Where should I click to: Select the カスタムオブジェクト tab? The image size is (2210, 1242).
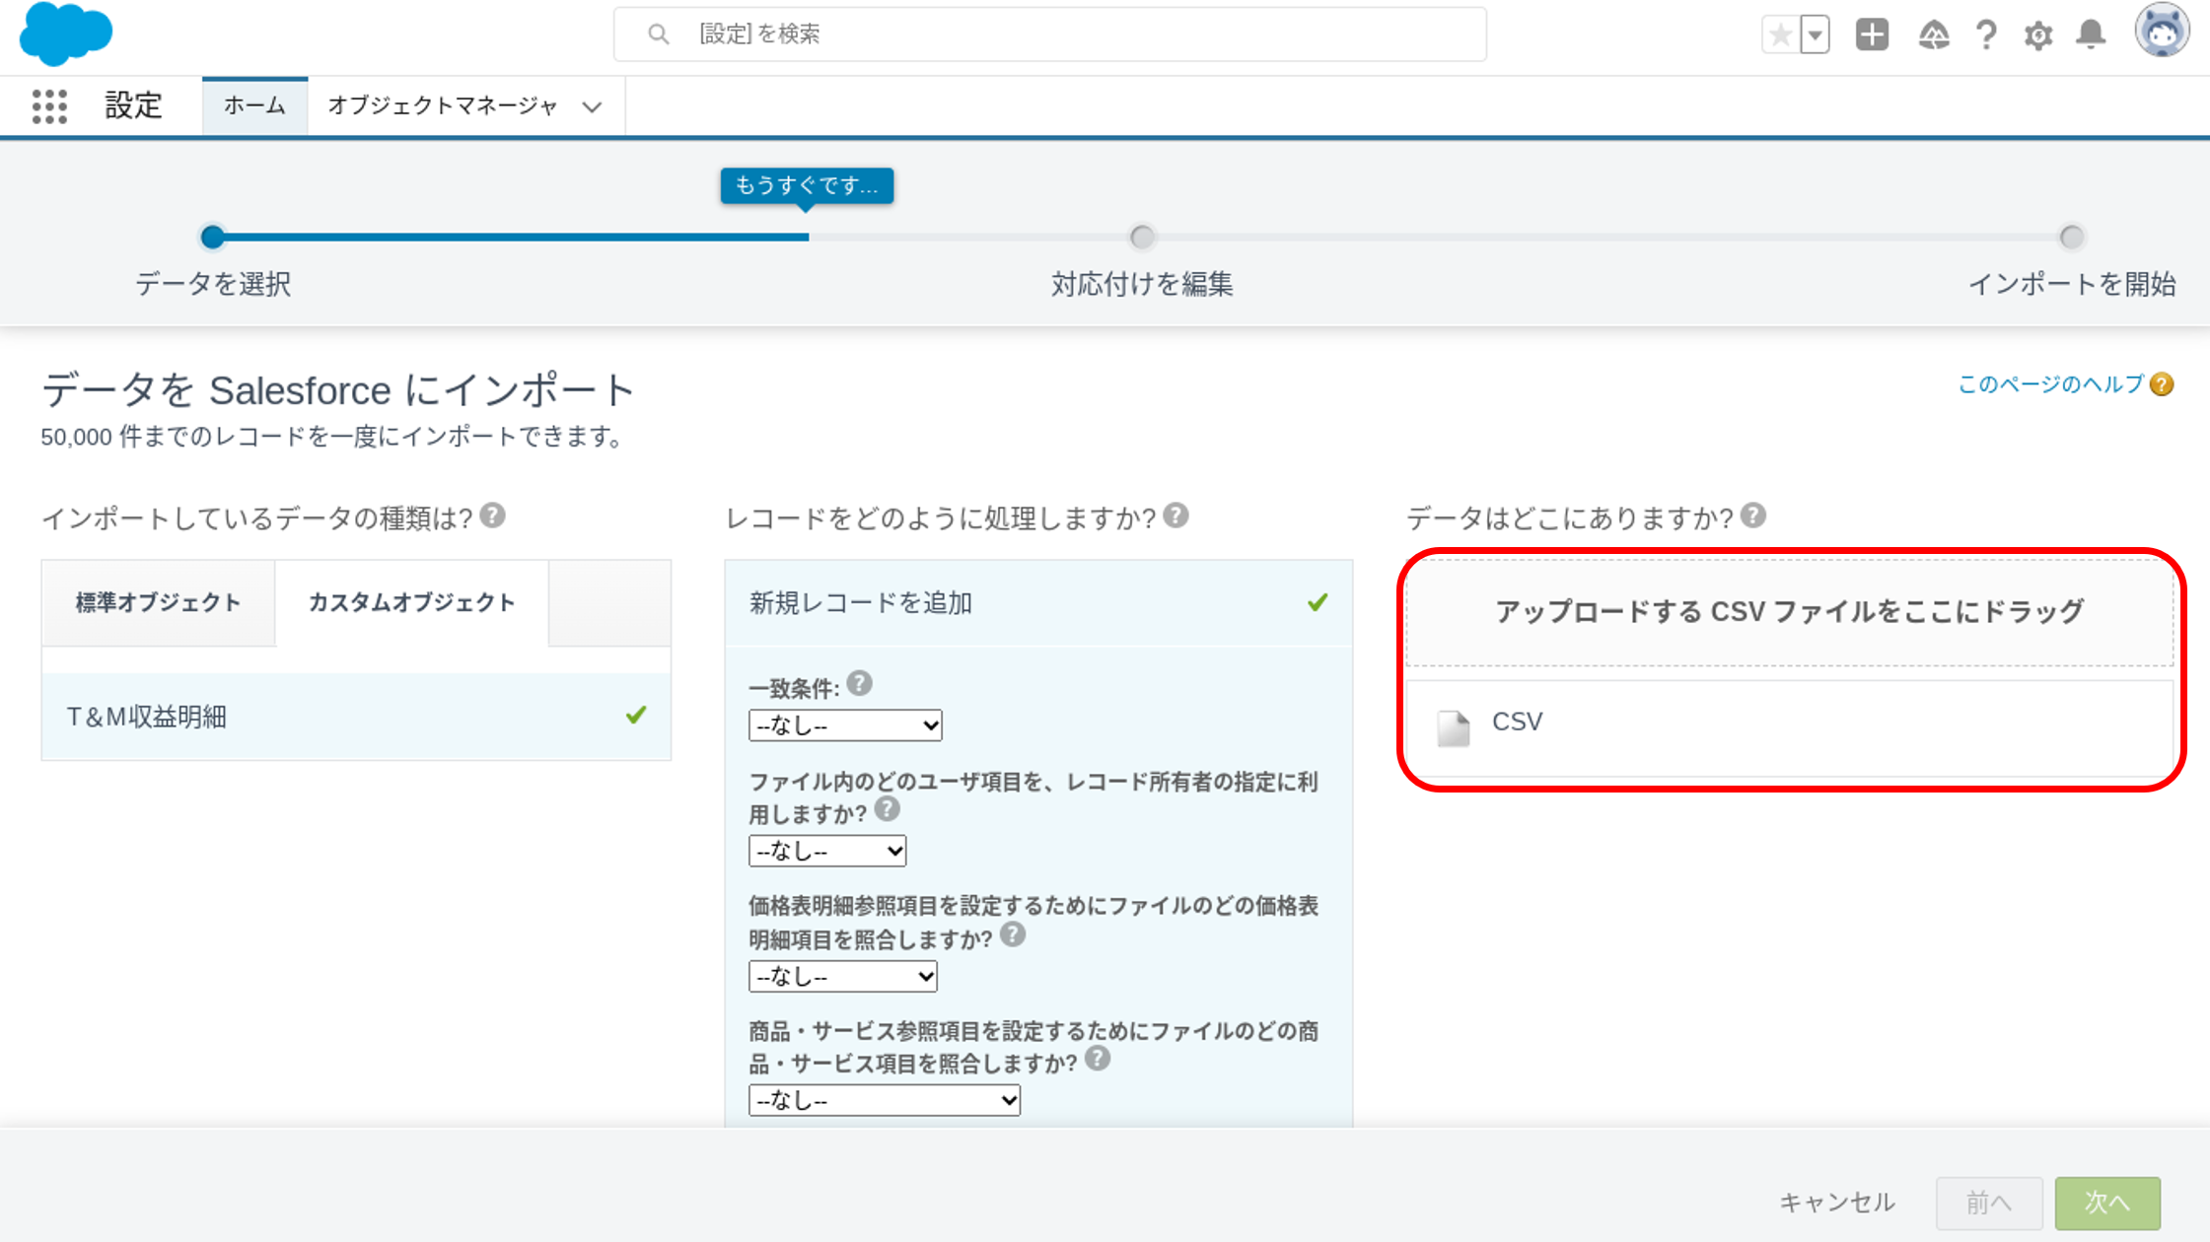click(x=412, y=603)
